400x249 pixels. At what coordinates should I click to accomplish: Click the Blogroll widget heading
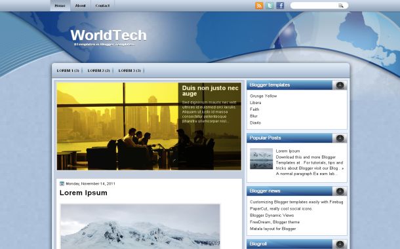click(x=258, y=244)
